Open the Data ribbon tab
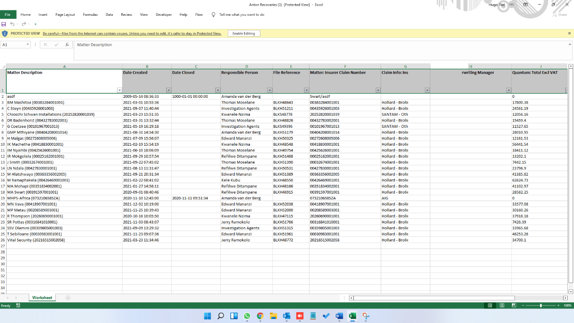Image resolution: width=574 pixels, height=323 pixels. point(109,15)
